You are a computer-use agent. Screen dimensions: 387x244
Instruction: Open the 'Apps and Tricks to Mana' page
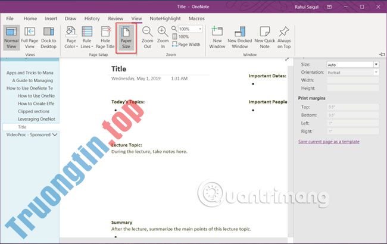pos(30,73)
